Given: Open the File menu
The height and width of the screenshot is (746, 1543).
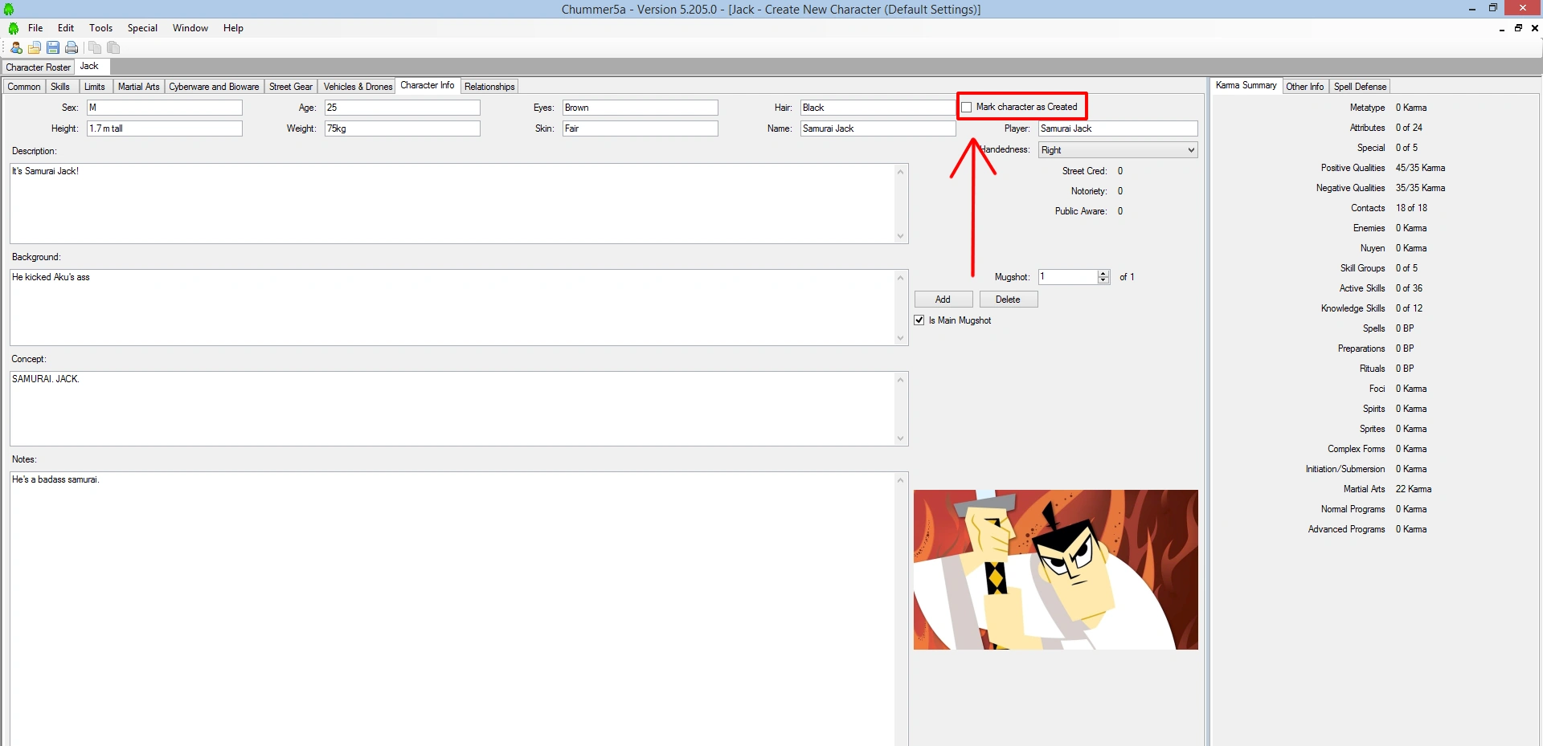Looking at the screenshot, I should 35,28.
